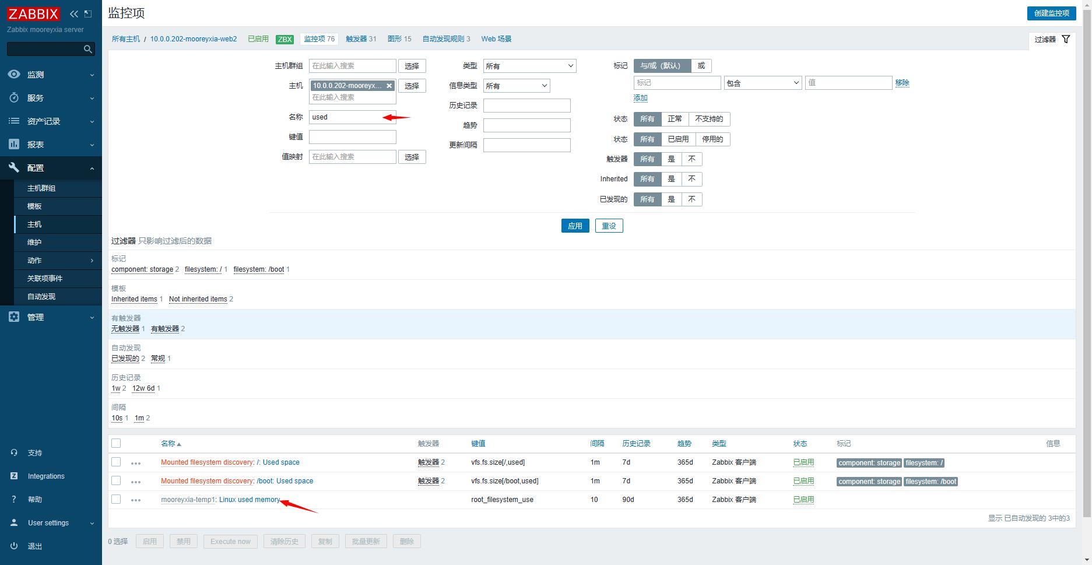
Task: Click the Reports bar-chart icon
Action: coord(14,145)
